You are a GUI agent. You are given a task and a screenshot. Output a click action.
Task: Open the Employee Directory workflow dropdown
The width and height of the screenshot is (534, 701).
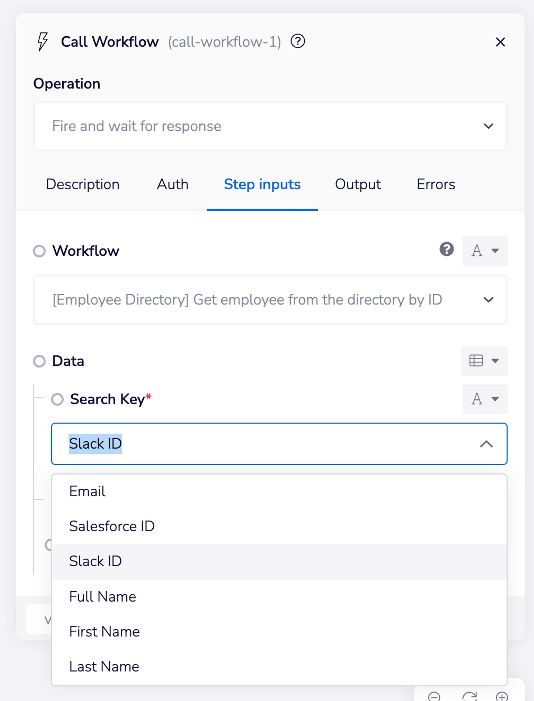point(270,300)
